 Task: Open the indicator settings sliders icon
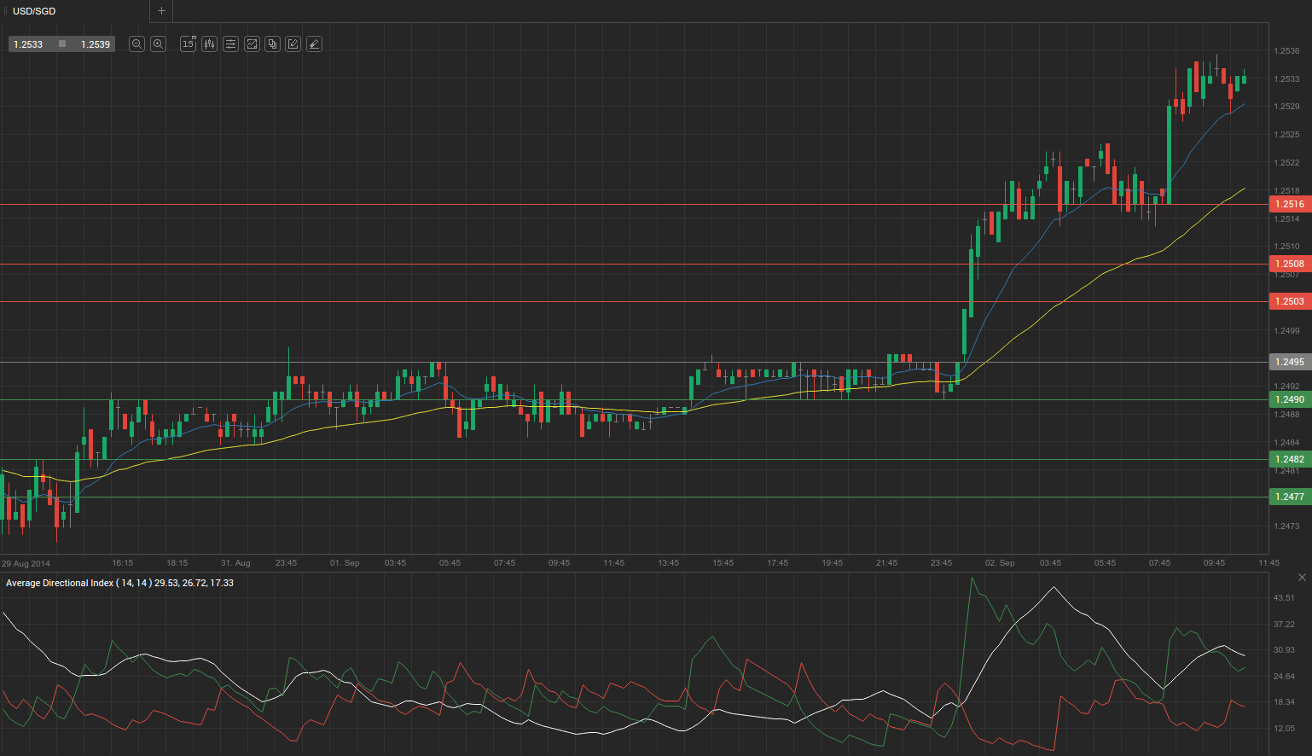pos(230,44)
